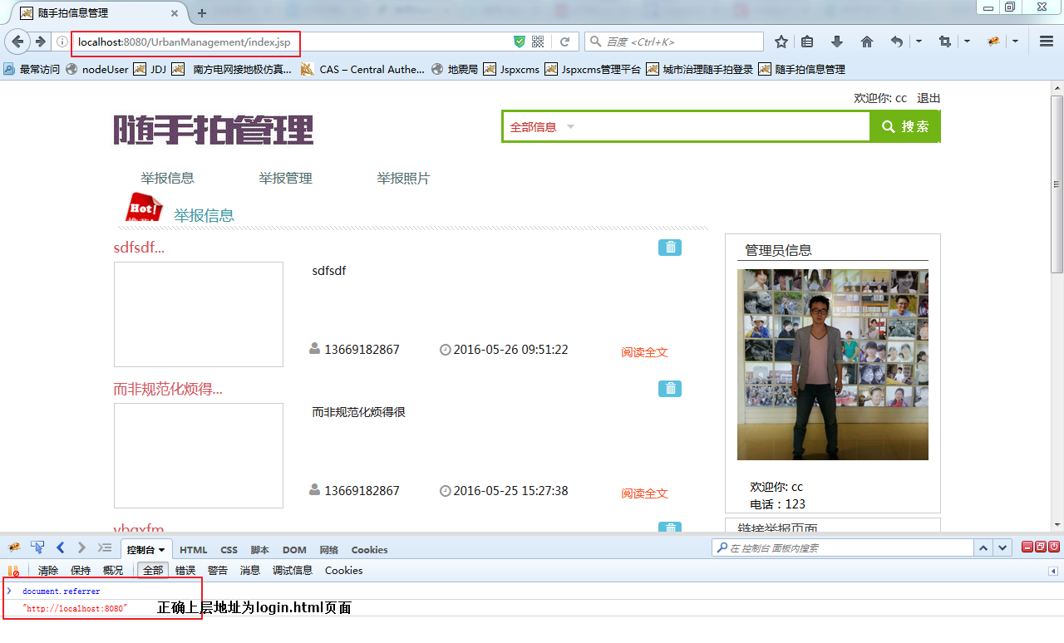Click the Firebug logo icon in panel
Image resolution: width=1064 pixels, height=643 pixels.
click(x=14, y=547)
